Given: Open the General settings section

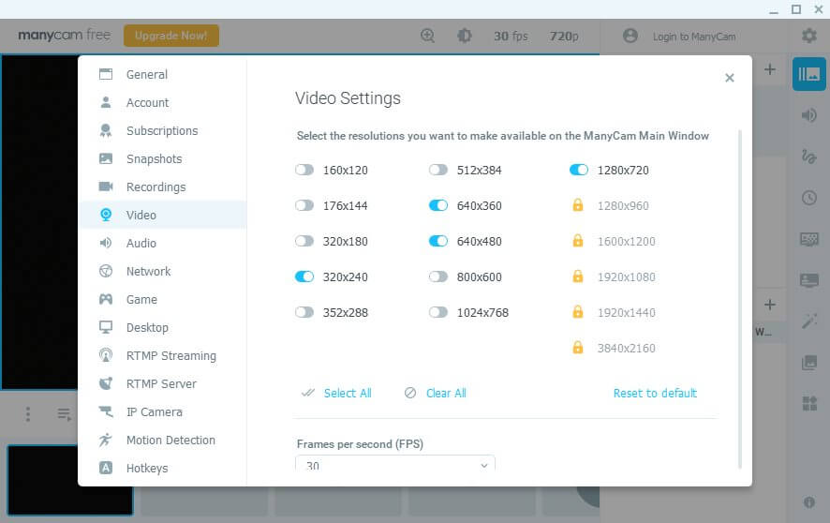Looking at the screenshot, I should (x=162, y=75).
